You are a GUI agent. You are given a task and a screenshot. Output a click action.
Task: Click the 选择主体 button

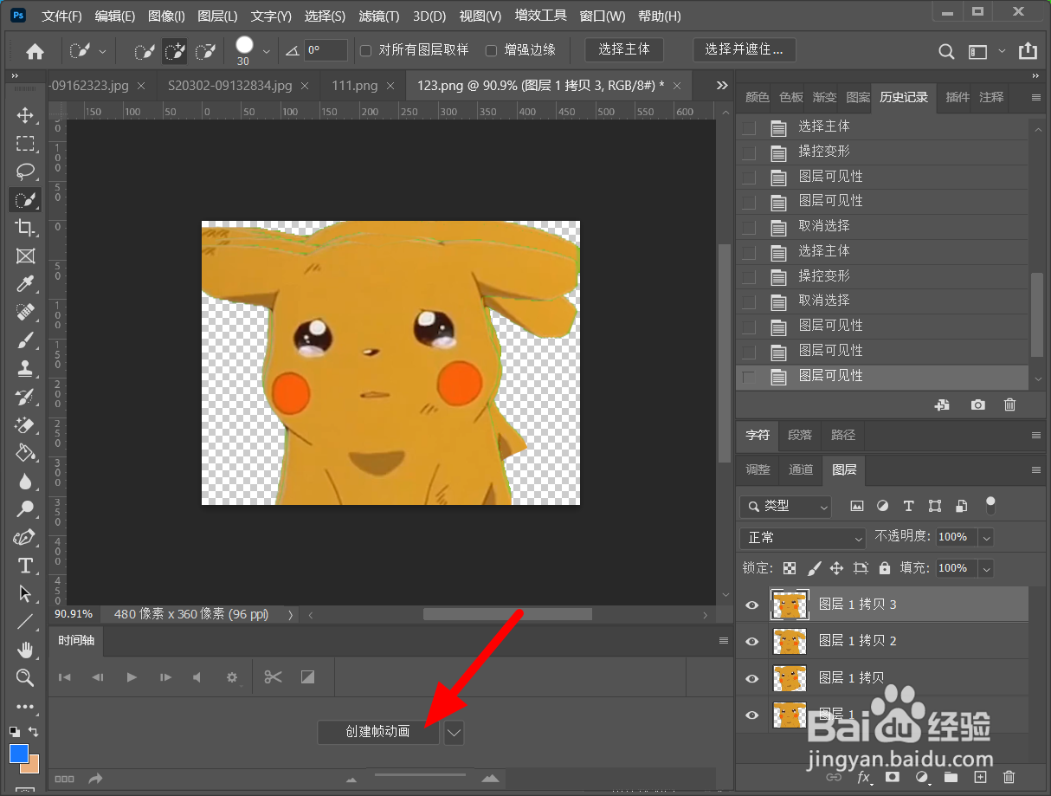[624, 50]
